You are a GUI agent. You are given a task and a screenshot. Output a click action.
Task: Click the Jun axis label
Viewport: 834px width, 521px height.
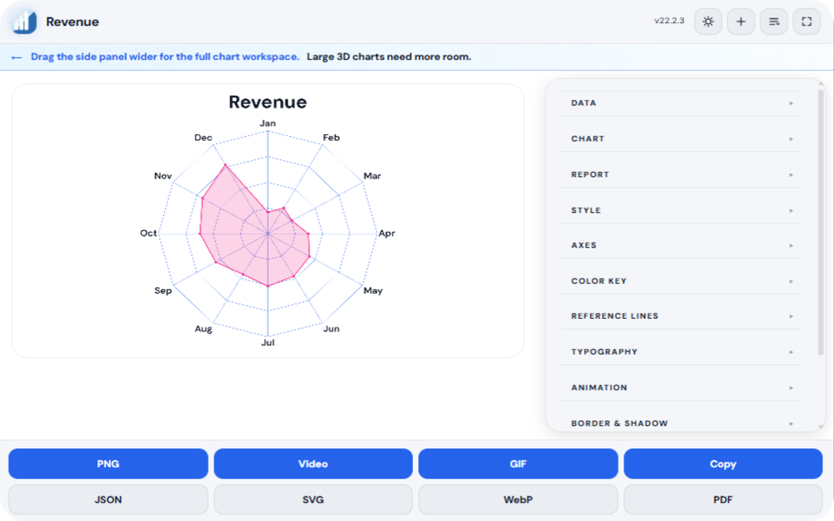[x=331, y=329]
